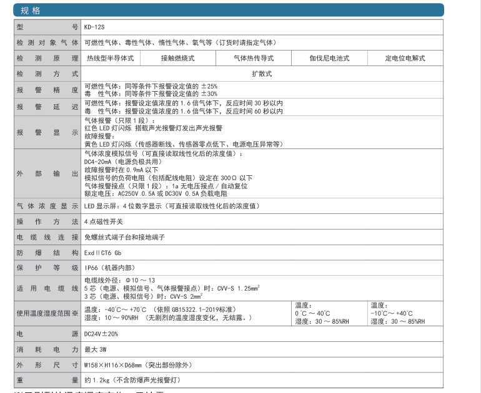Click the 报警精度 row label
The width and height of the screenshot is (481, 393).
[x=47, y=90]
